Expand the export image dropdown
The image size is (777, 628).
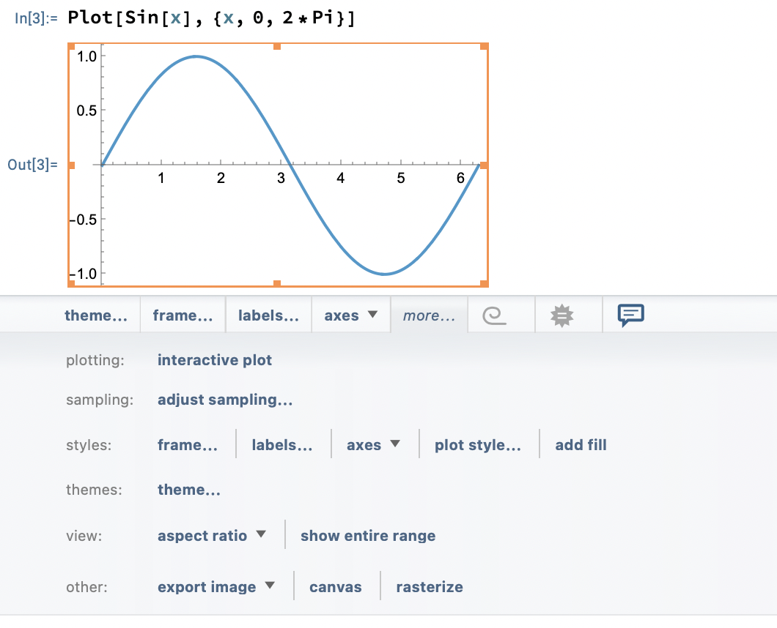pos(216,586)
